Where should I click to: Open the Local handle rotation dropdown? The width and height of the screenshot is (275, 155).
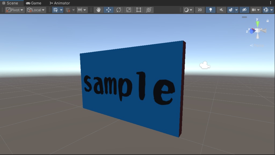(x=36, y=10)
